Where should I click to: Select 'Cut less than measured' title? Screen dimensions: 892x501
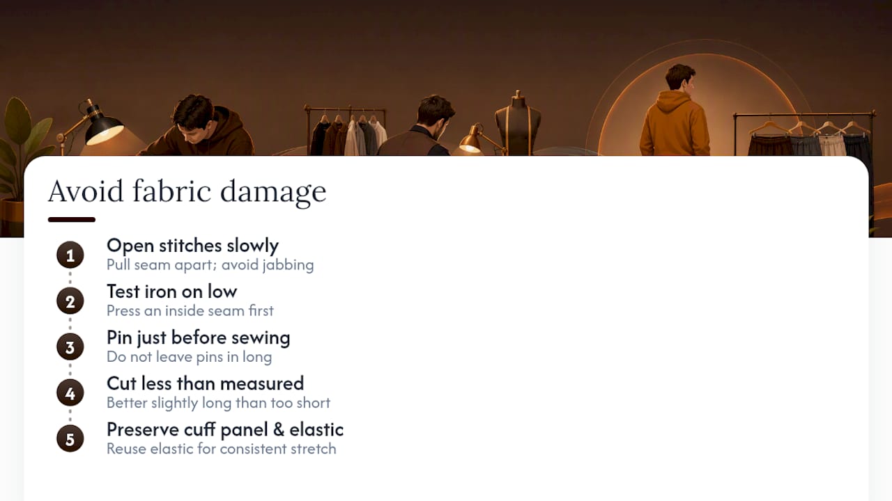pyautogui.click(x=205, y=383)
